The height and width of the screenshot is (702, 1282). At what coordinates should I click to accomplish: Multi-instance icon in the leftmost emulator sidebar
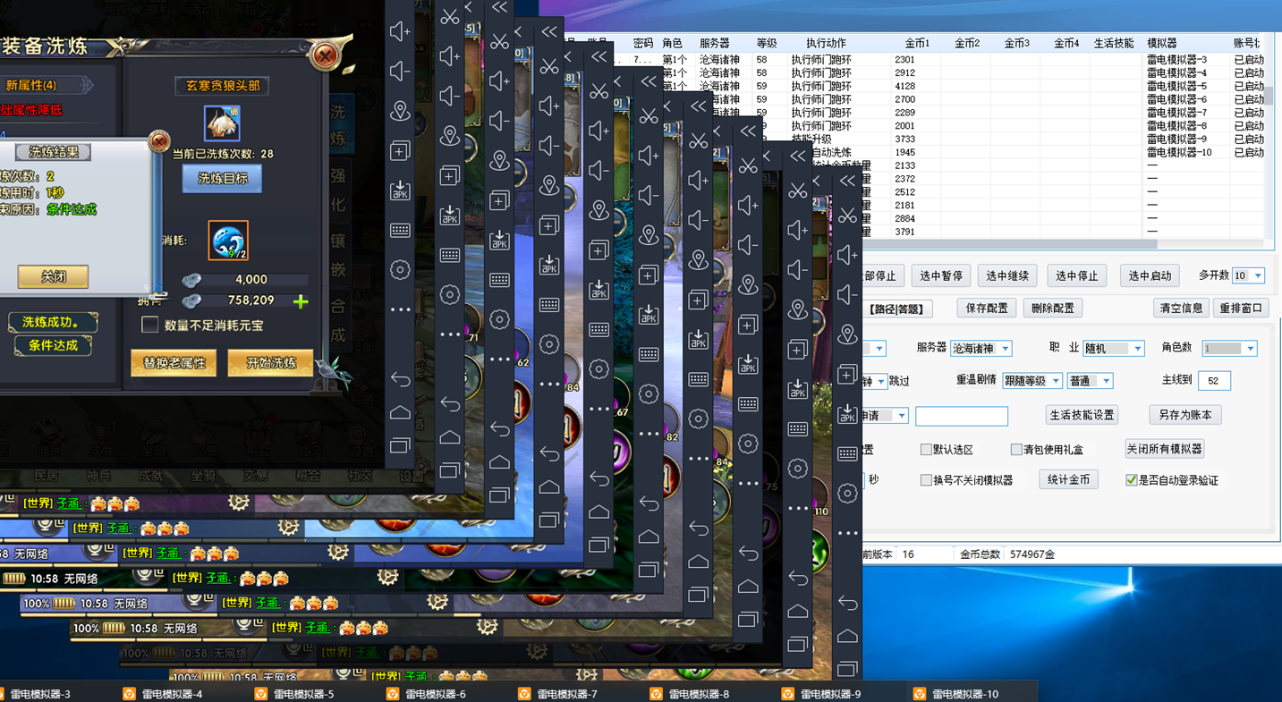[x=400, y=151]
